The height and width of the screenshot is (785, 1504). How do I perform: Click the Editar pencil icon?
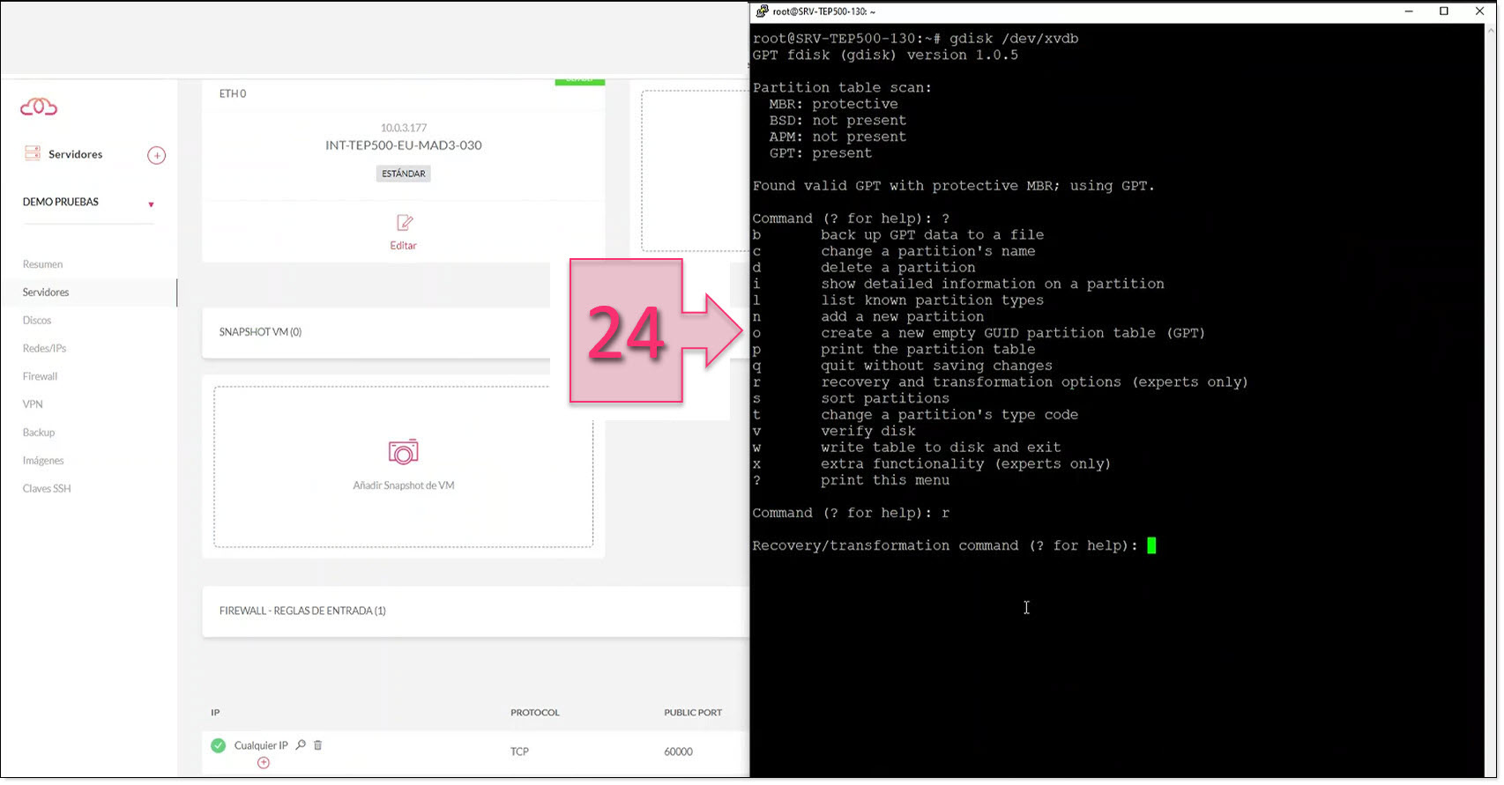tap(404, 223)
